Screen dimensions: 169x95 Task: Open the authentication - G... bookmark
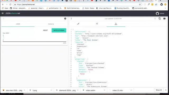point(54,8)
